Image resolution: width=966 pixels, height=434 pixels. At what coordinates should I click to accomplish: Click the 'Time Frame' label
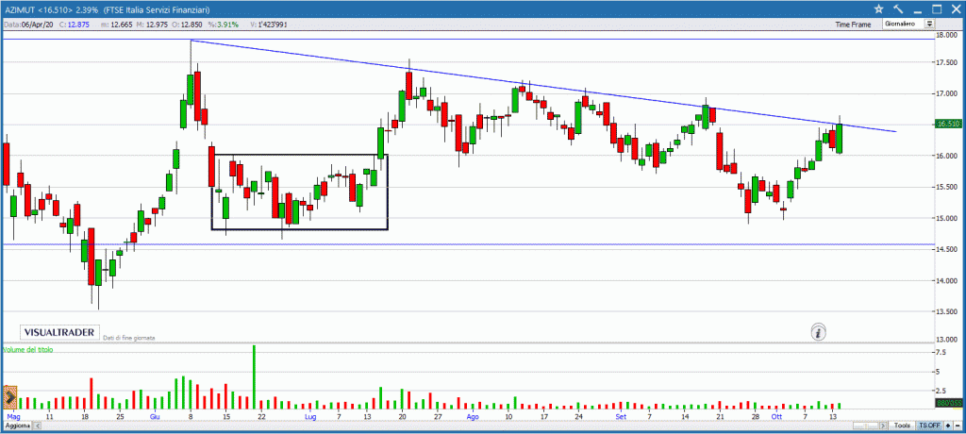click(x=854, y=24)
